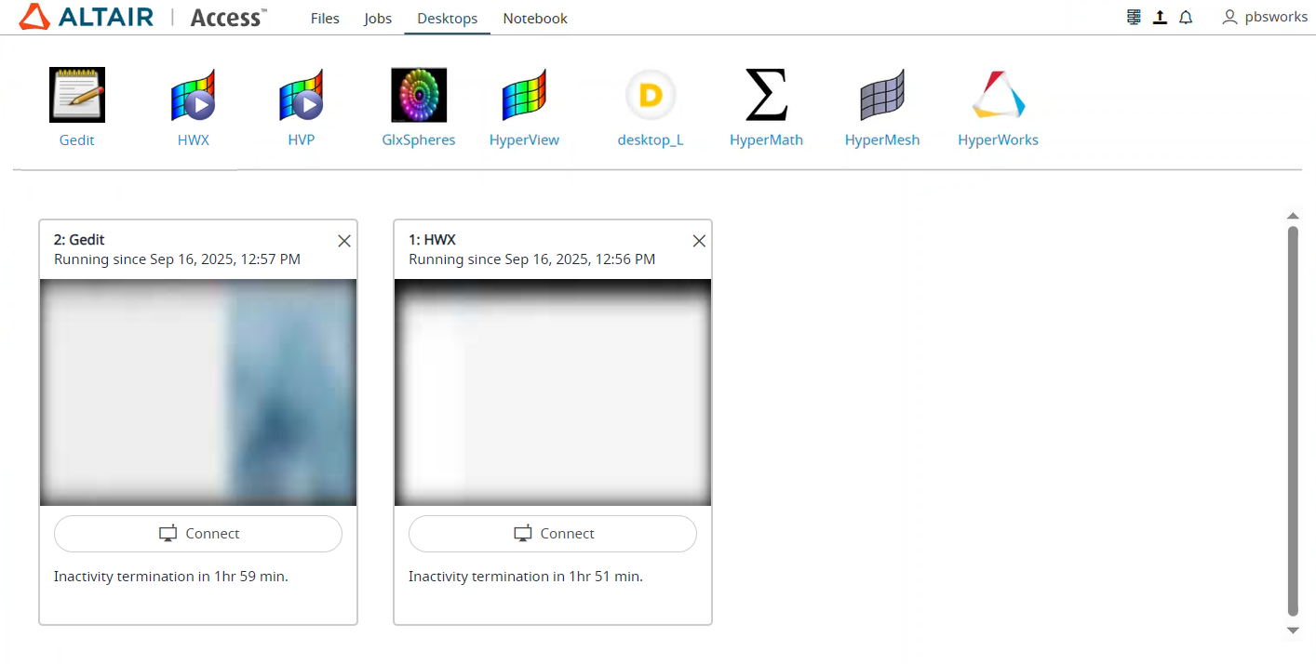Click 'Inactivity termination in 1hr 51 min.'
The height and width of the screenshot is (664, 1316).
(526, 577)
